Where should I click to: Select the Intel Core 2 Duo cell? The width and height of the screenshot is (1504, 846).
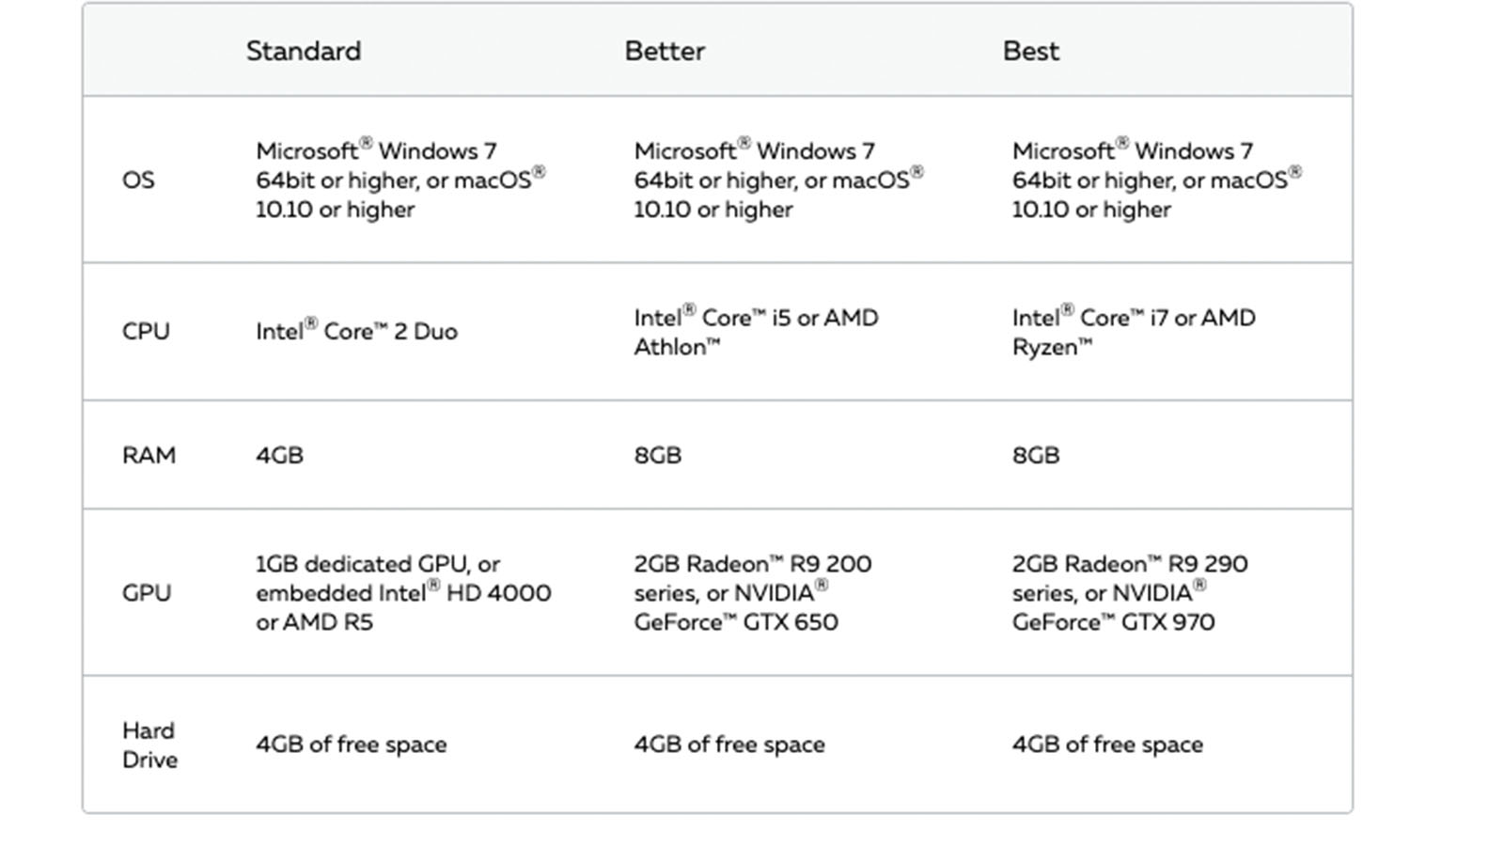(356, 331)
